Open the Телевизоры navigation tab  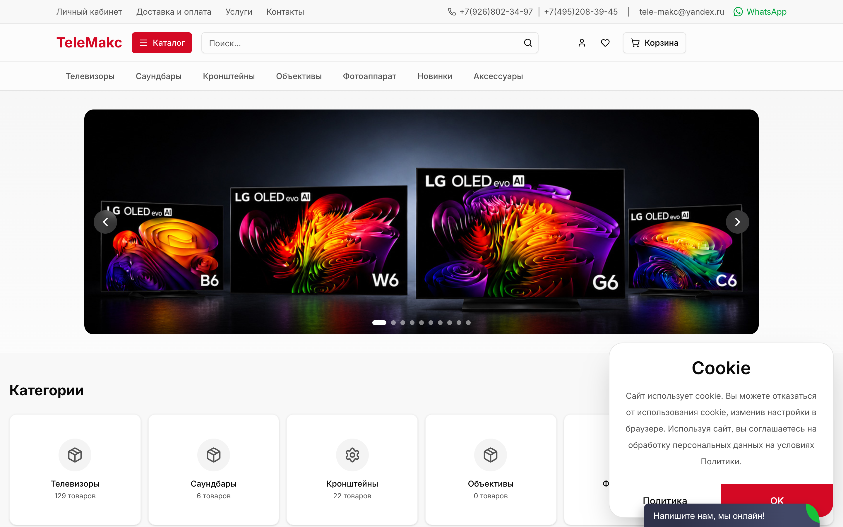click(x=90, y=76)
